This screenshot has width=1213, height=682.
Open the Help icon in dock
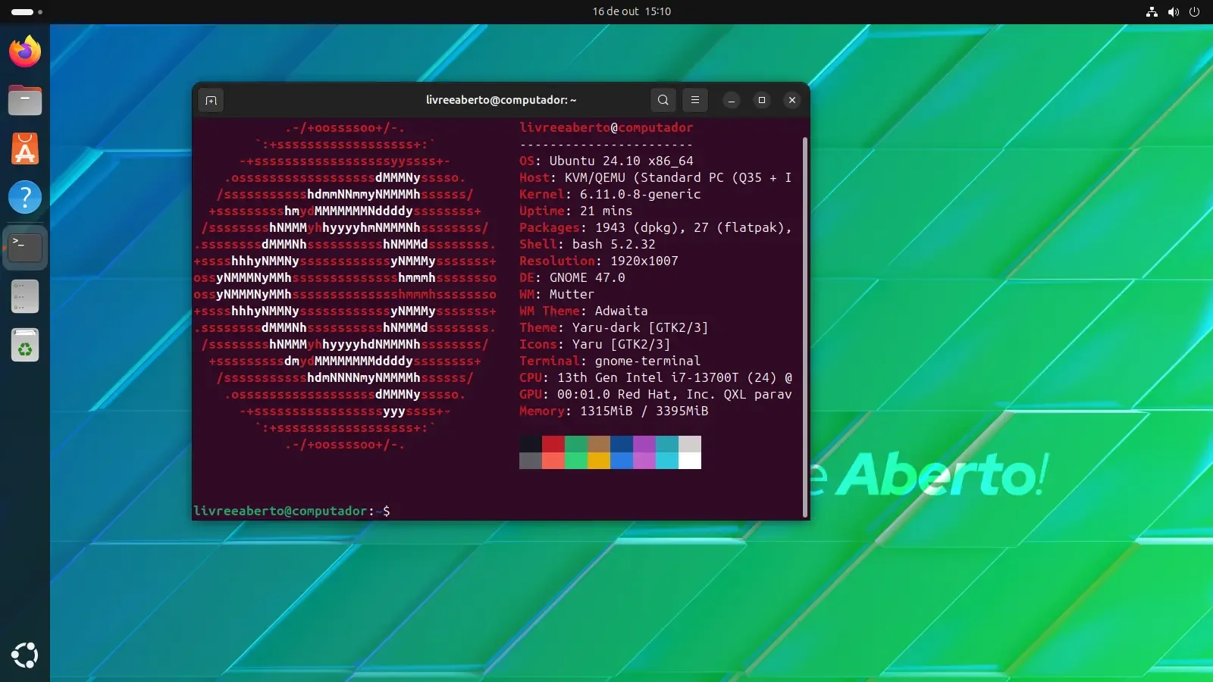(x=25, y=197)
